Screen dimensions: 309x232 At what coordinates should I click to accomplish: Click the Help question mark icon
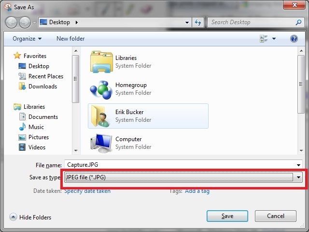294,39
